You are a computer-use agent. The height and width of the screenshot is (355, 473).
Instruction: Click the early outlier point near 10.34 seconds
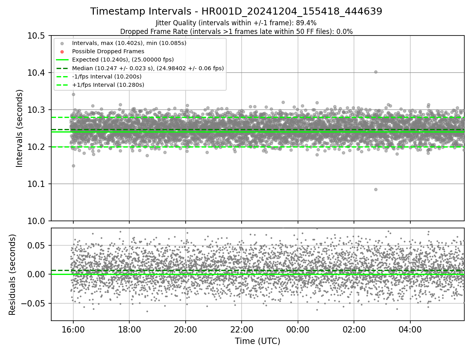pyautogui.click(x=73, y=94)
